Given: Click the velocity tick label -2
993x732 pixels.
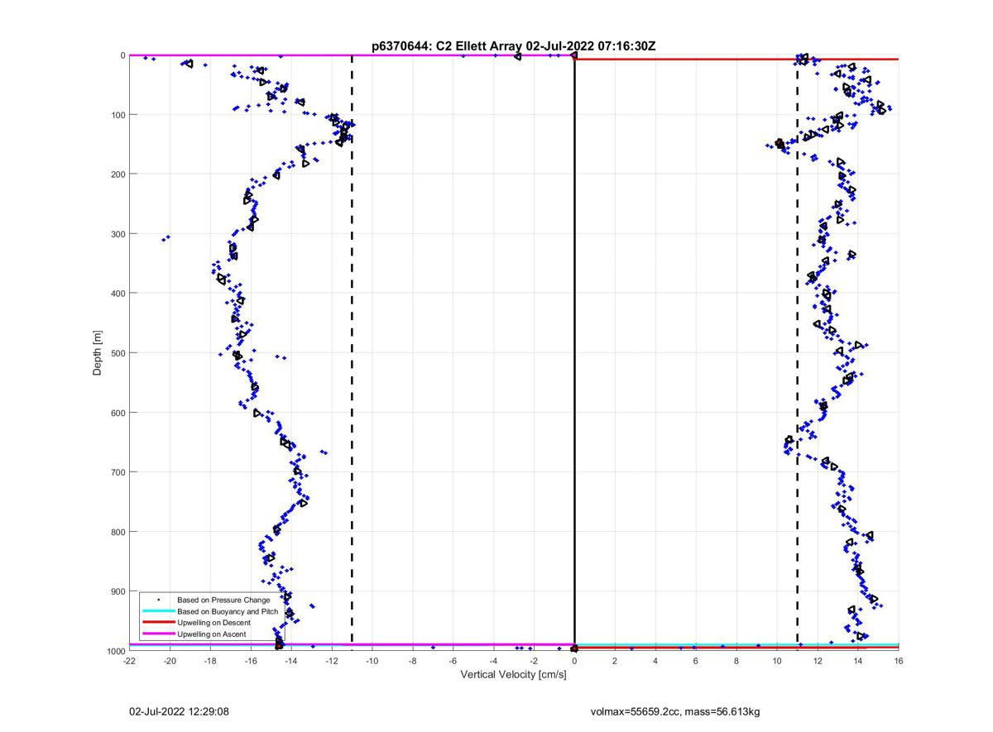Looking at the screenshot, I should [x=534, y=662].
